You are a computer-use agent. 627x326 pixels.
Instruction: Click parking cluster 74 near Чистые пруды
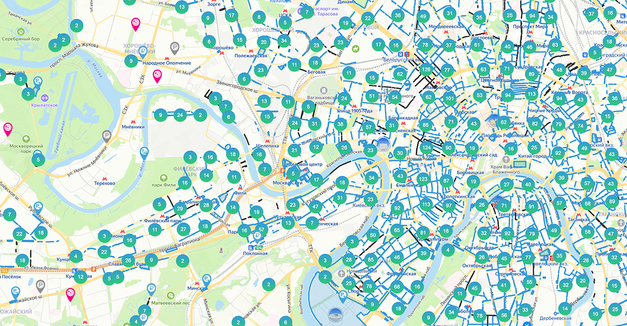pos(580,126)
